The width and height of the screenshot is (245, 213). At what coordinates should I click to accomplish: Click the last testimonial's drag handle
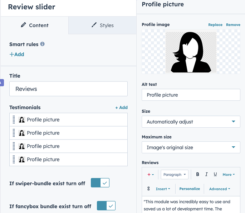click(x=14, y=160)
